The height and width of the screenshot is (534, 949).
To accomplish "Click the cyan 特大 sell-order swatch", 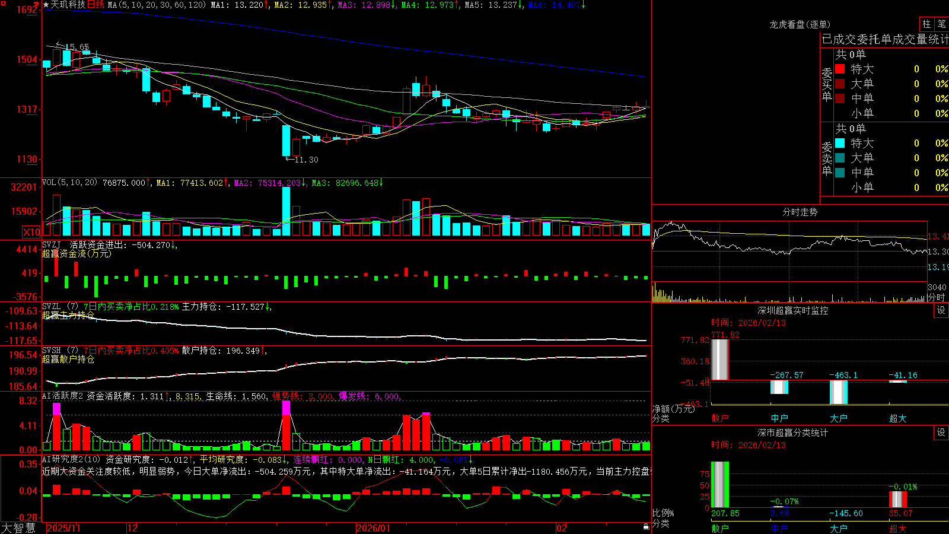I will 840,143.
